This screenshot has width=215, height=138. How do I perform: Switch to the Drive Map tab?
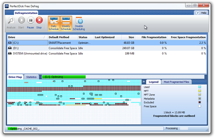(x=15, y=77)
